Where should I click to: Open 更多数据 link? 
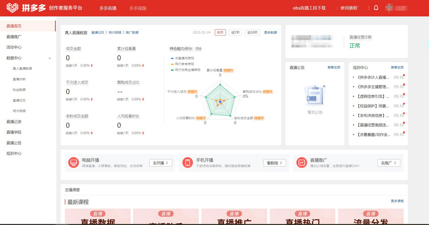[271, 33]
